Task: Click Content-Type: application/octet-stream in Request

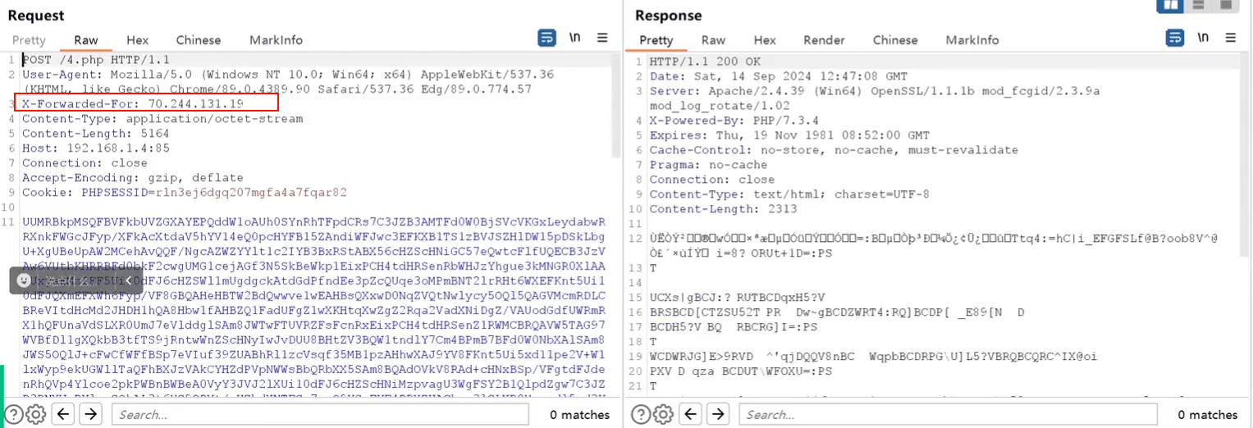Action: [162, 119]
